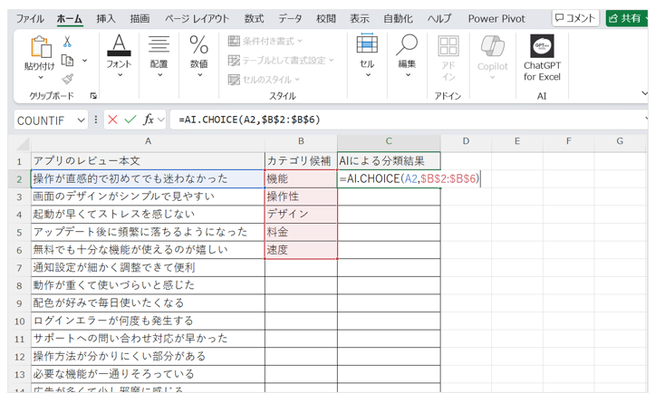Click the Format Painter brush icon

pos(67,79)
